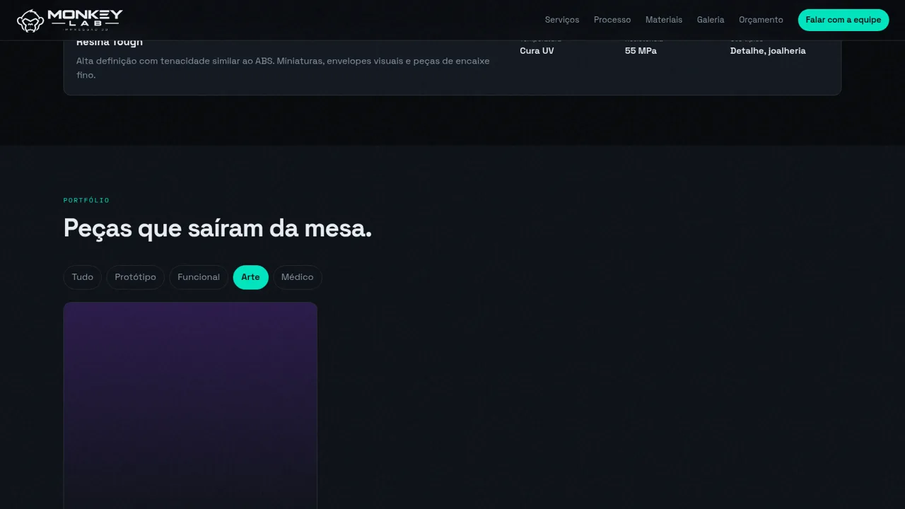Open the purple portfolio card thumbnail
Image resolution: width=905 pixels, height=509 pixels.
(190, 406)
